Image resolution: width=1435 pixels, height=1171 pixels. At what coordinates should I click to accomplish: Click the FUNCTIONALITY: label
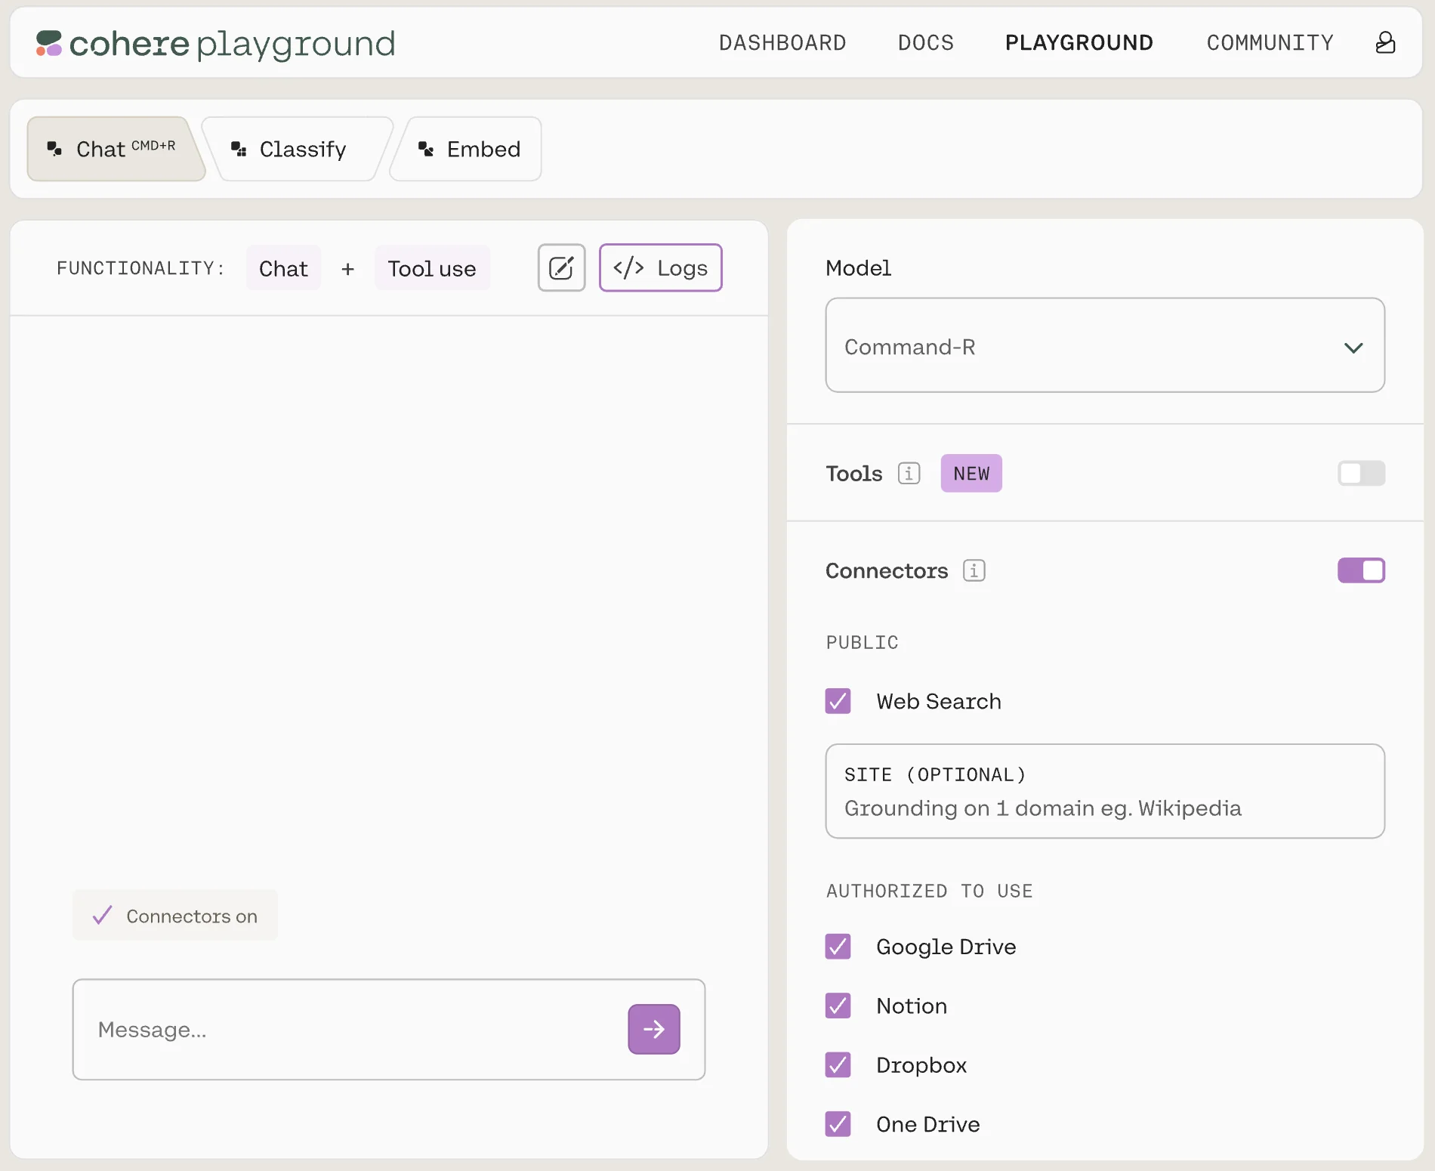140,268
